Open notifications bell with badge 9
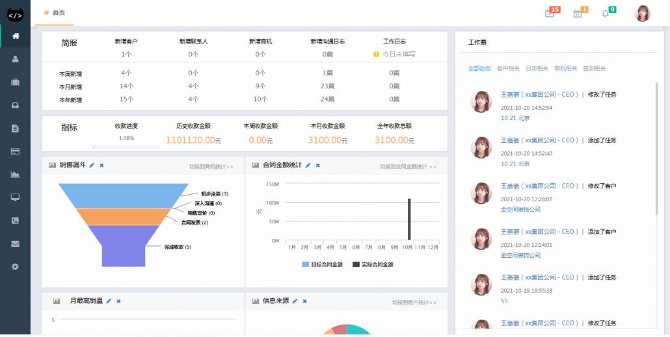This screenshot has width=670, height=337. pos(606,14)
